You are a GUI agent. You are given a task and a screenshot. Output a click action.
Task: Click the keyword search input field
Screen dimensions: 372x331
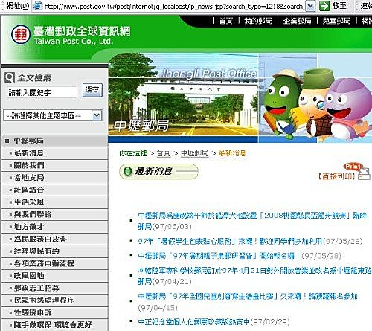pyautogui.click(x=42, y=92)
